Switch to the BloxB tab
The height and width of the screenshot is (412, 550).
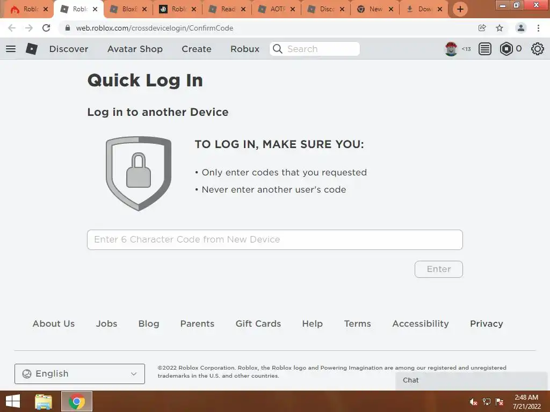click(x=128, y=9)
